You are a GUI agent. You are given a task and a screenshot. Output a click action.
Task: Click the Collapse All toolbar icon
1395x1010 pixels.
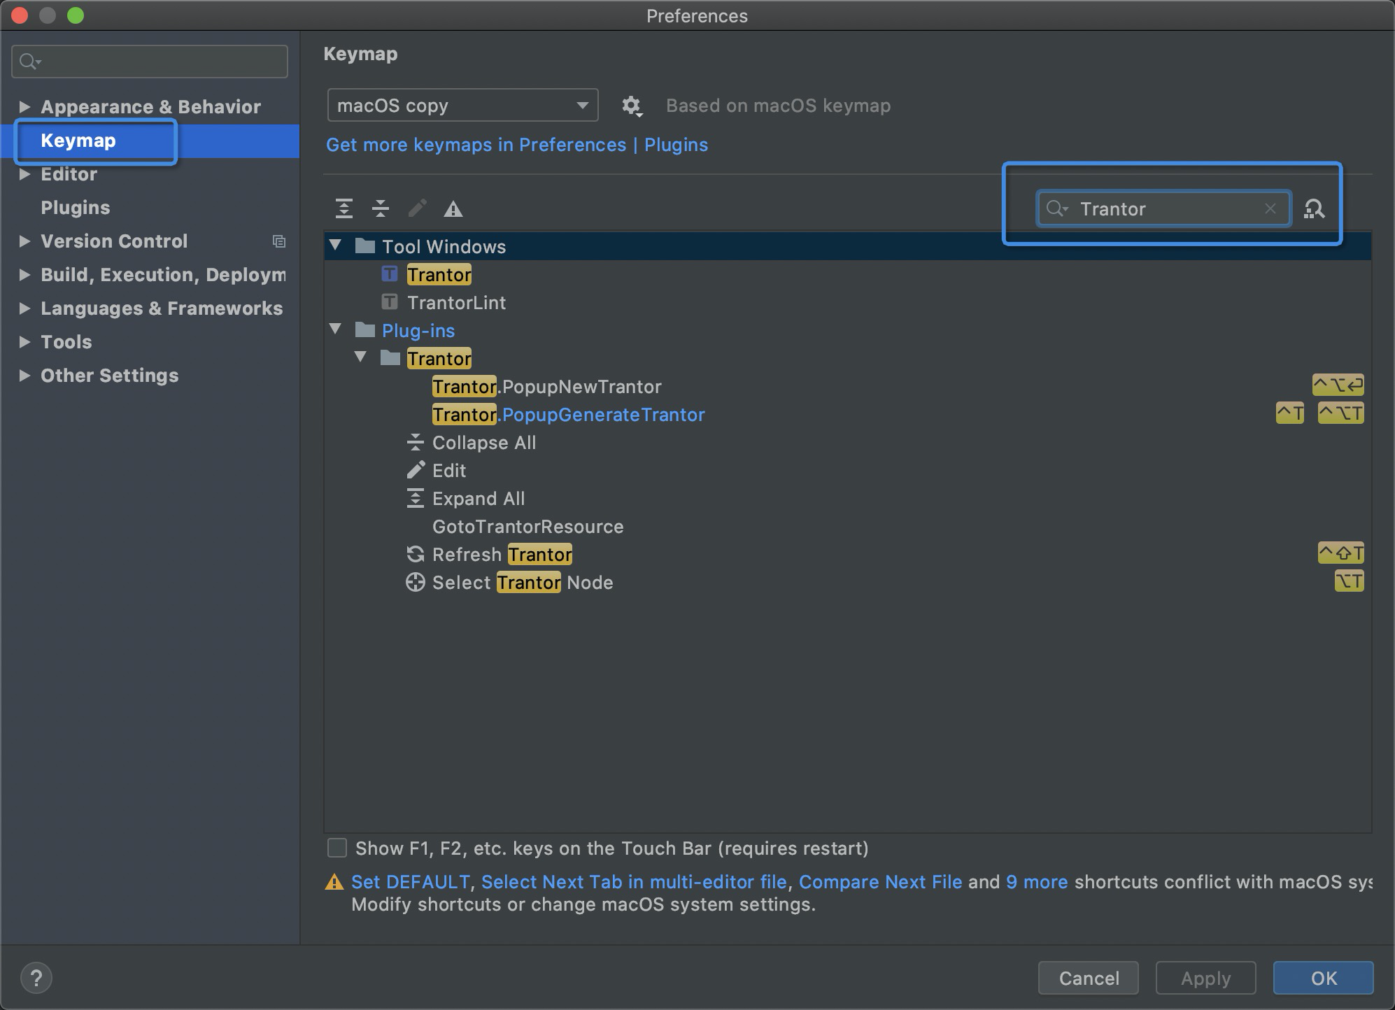(381, 208)
